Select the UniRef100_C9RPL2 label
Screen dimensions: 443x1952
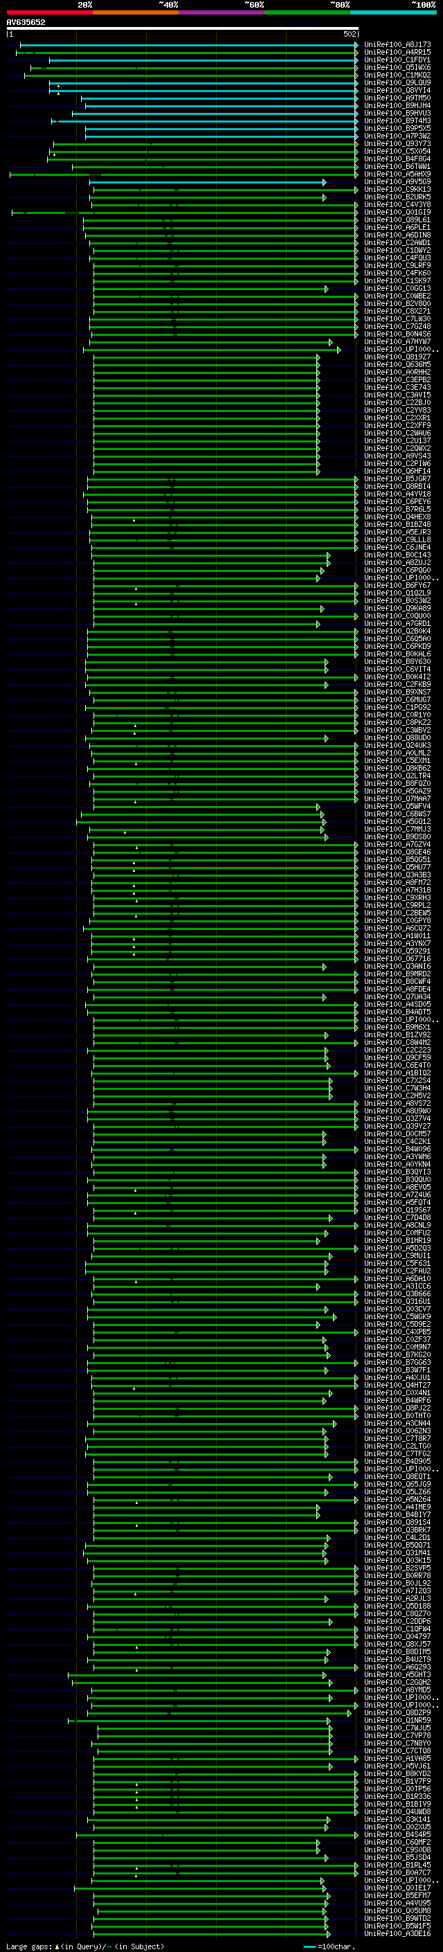(397, 906)
